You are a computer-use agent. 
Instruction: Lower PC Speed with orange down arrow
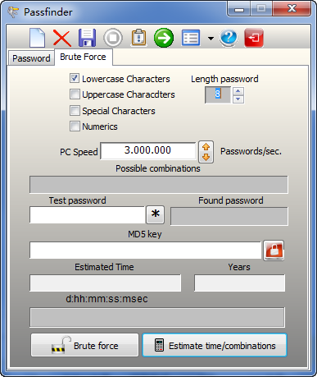coord(206,157)
